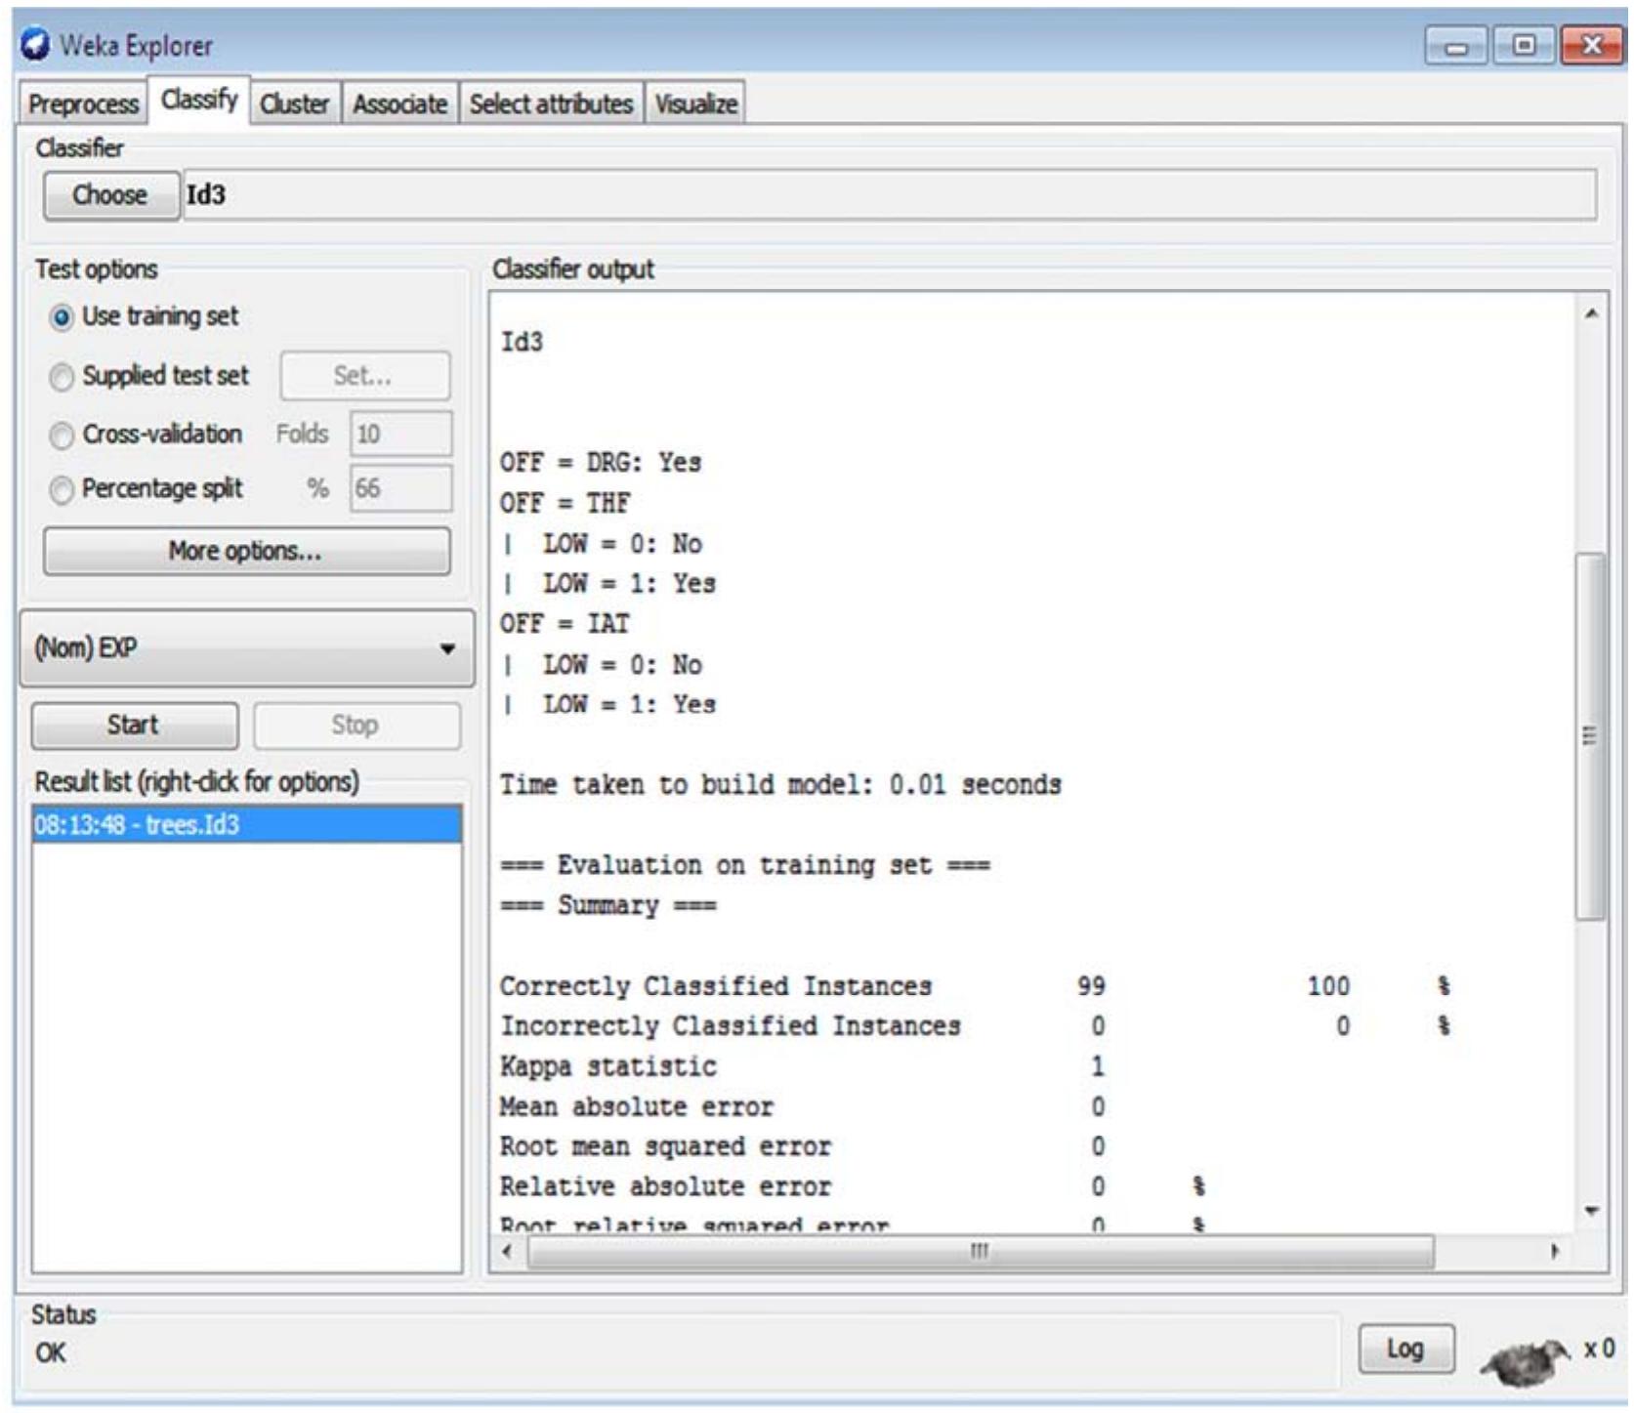
Task: Close the Weka Explorer window
Action: (x=1592, y=46)
